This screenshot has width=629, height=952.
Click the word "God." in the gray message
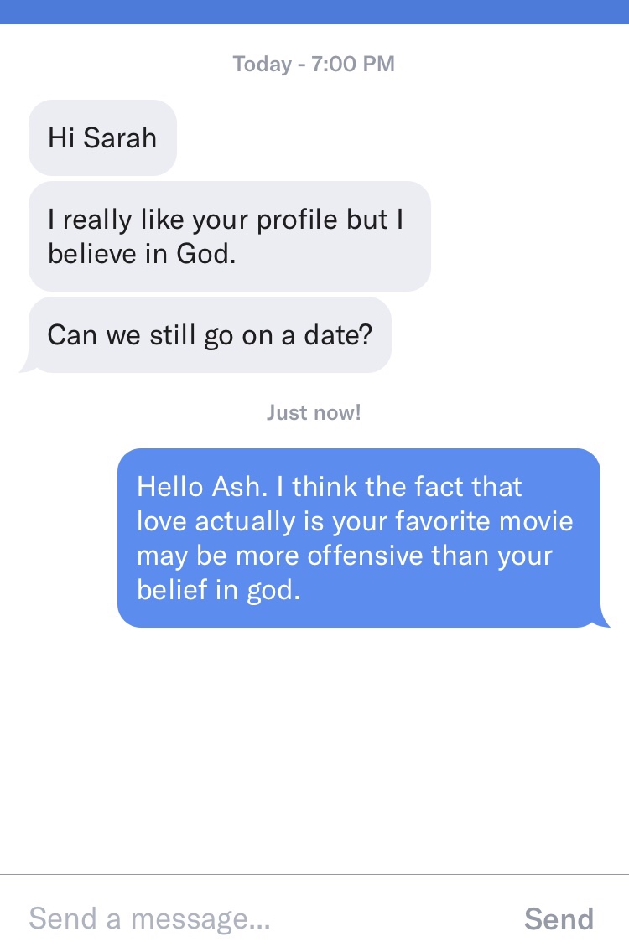coord(206,254)
